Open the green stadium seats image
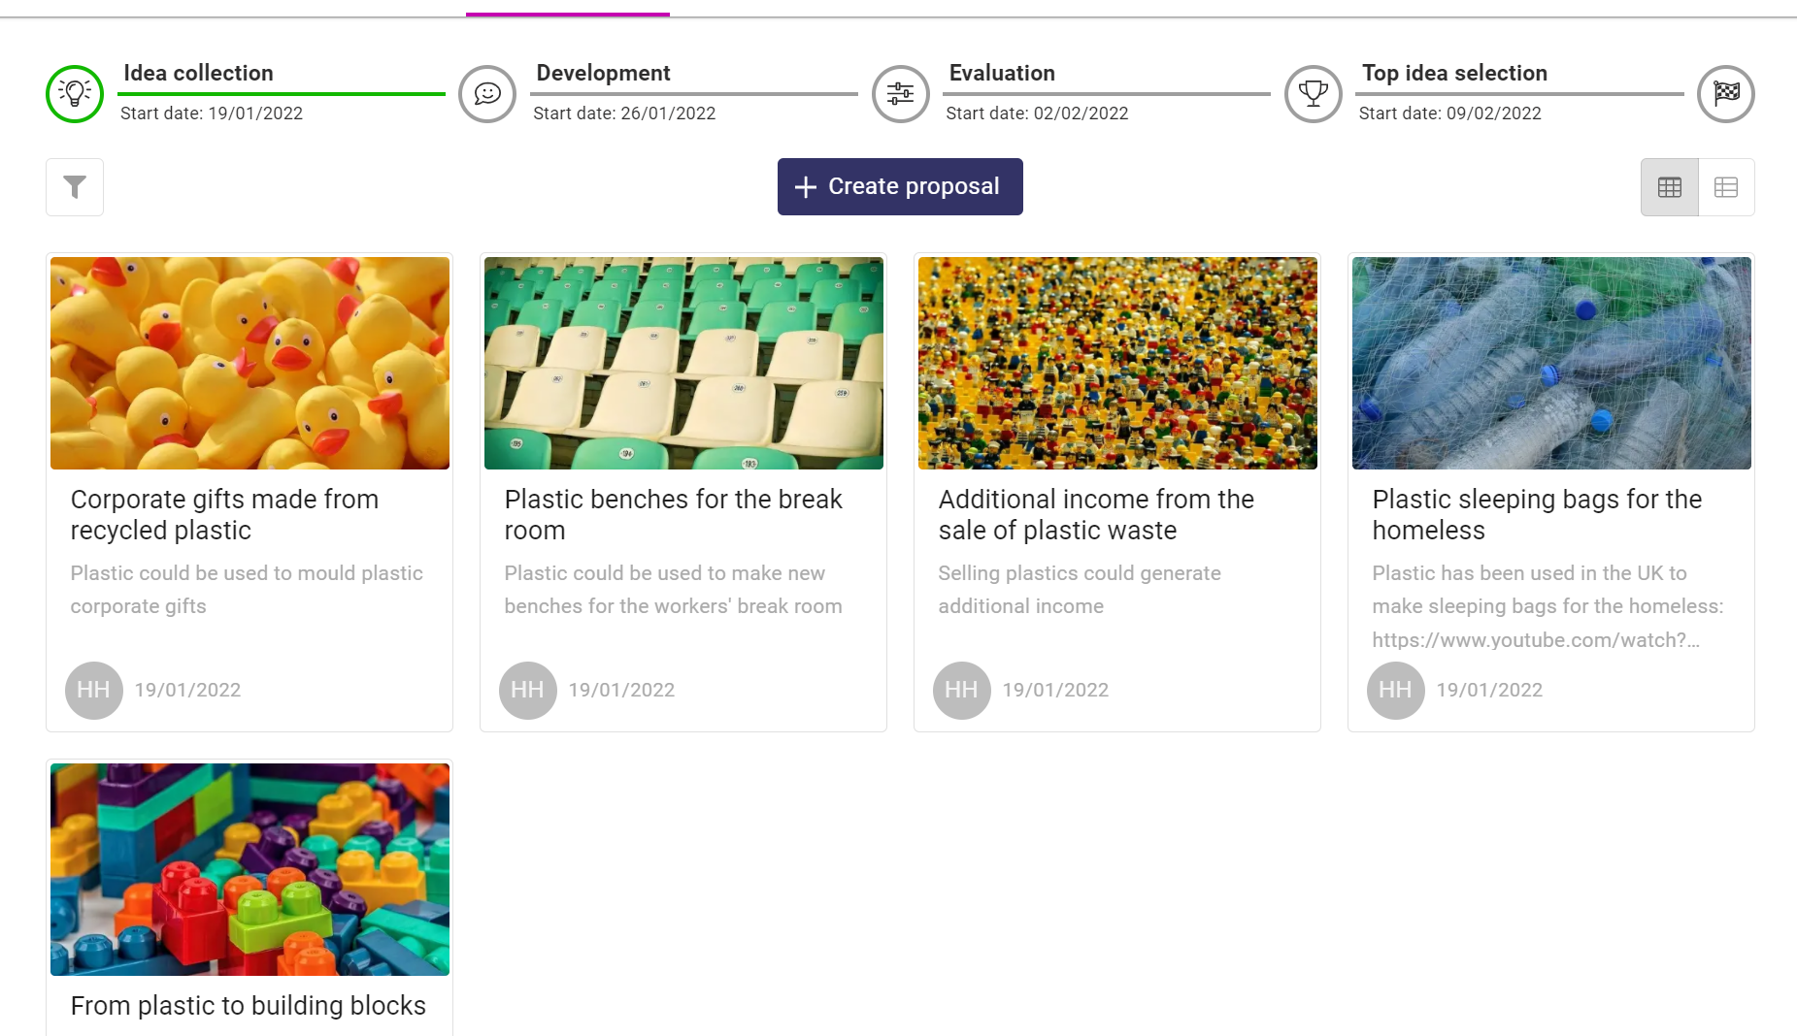 pyautogui.click(x=683, y=363)
